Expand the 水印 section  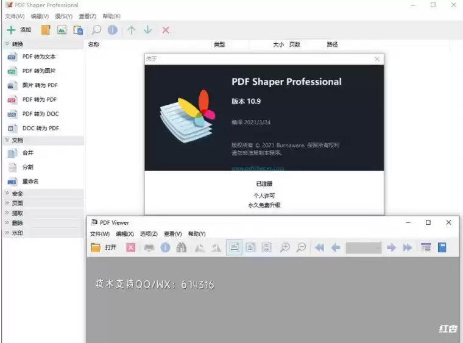[44, 233]
